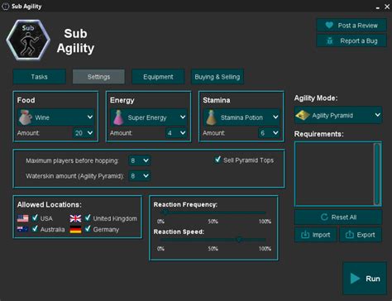Viewport: 392px width, 301px height.
Task: Click the wine jug icon in Food
Action: point(25,117)
